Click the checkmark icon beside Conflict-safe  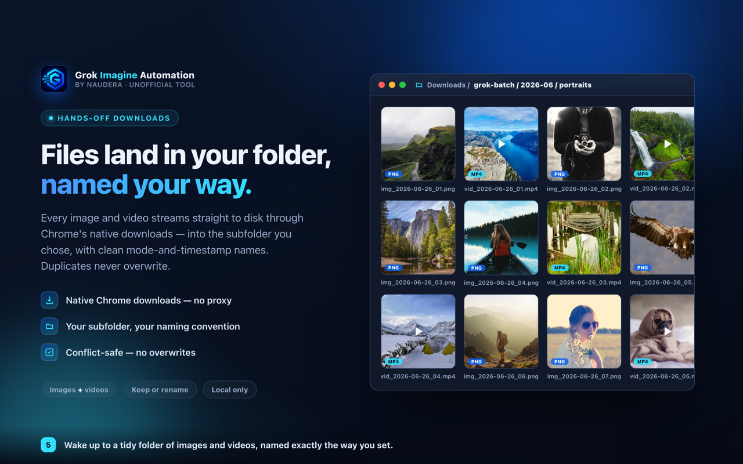pos(49,352)
